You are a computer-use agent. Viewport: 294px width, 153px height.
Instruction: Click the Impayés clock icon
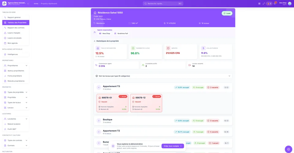click(x=168, y=48)
